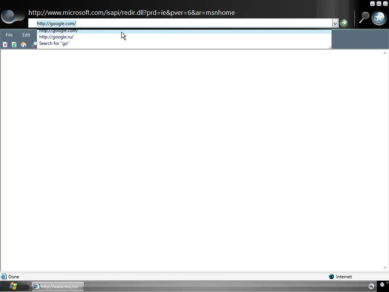The height and width of the screenshot is (292, 389).
Task: Click the green Refresh icon
Action: pos(14,44)
